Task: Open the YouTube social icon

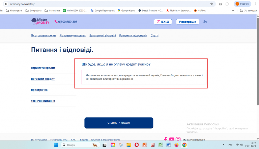Action: 172,139
